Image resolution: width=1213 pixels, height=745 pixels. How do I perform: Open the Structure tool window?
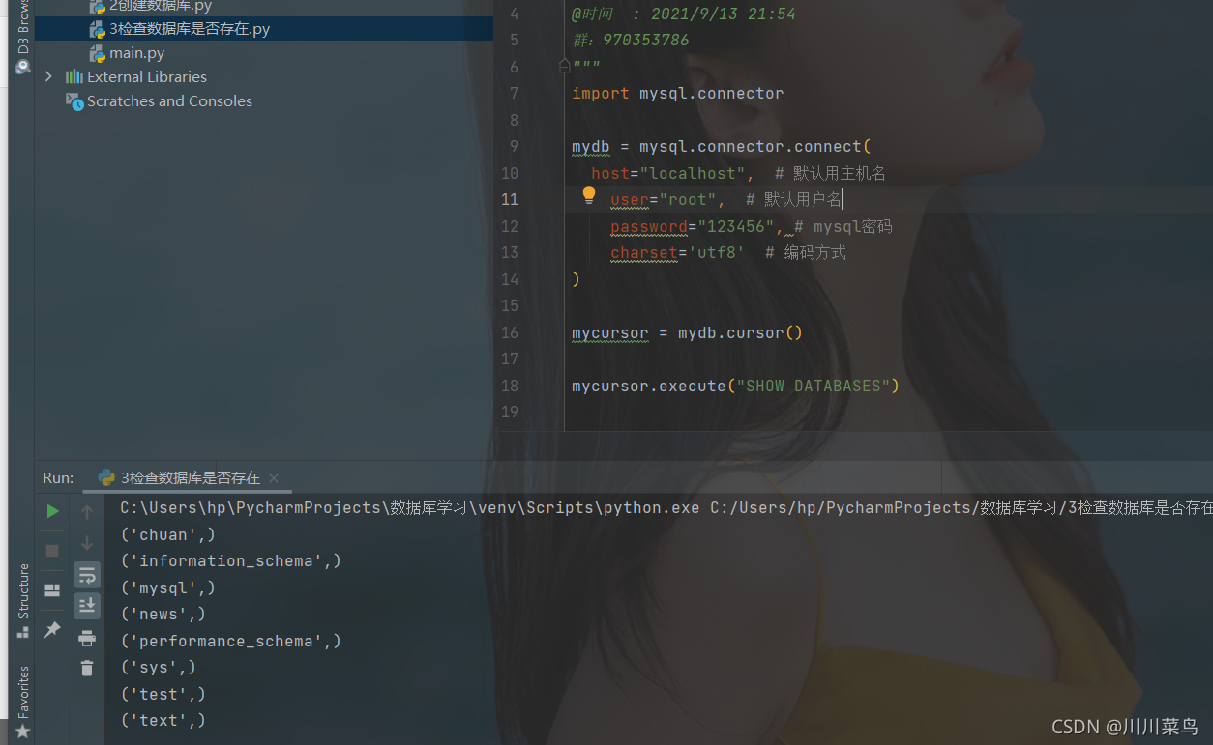point(23,599)
